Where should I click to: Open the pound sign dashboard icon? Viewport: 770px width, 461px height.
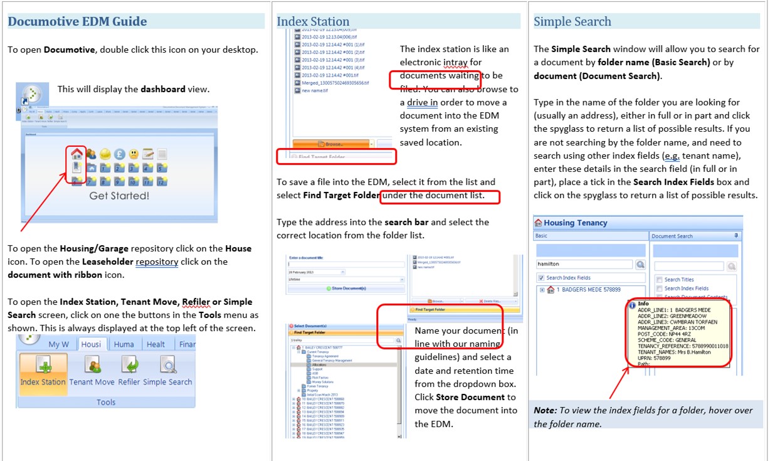pyautogui.click(x=119, y=154)
